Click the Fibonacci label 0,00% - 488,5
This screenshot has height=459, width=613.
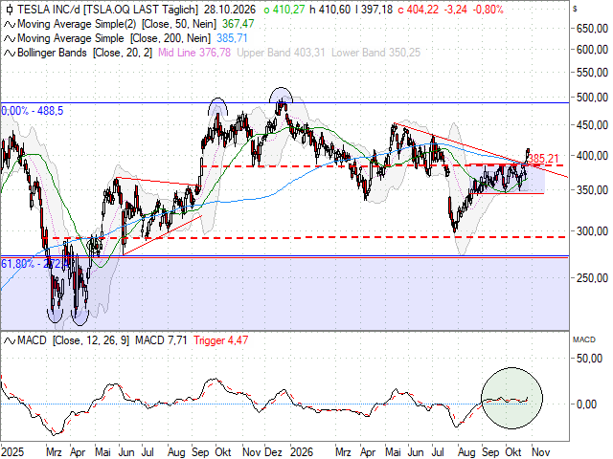click(x=32, y=111)
